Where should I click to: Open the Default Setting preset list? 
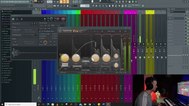coord(111,31)
